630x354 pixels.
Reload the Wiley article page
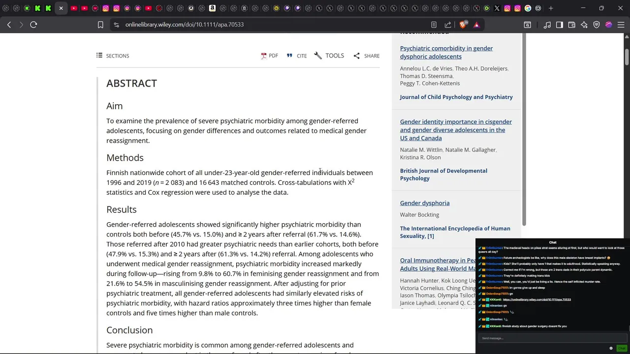[x=33, y=25]
